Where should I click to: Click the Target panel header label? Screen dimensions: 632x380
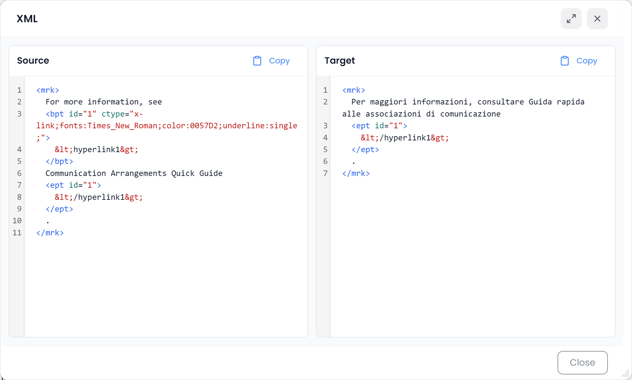point(340,61)
